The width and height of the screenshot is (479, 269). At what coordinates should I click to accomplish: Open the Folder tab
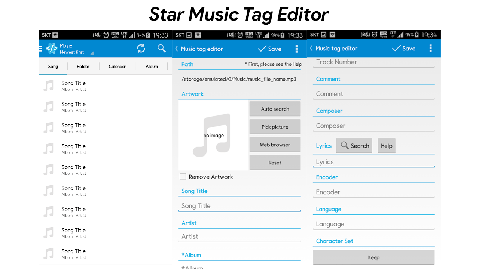click(x=83, y=66)
